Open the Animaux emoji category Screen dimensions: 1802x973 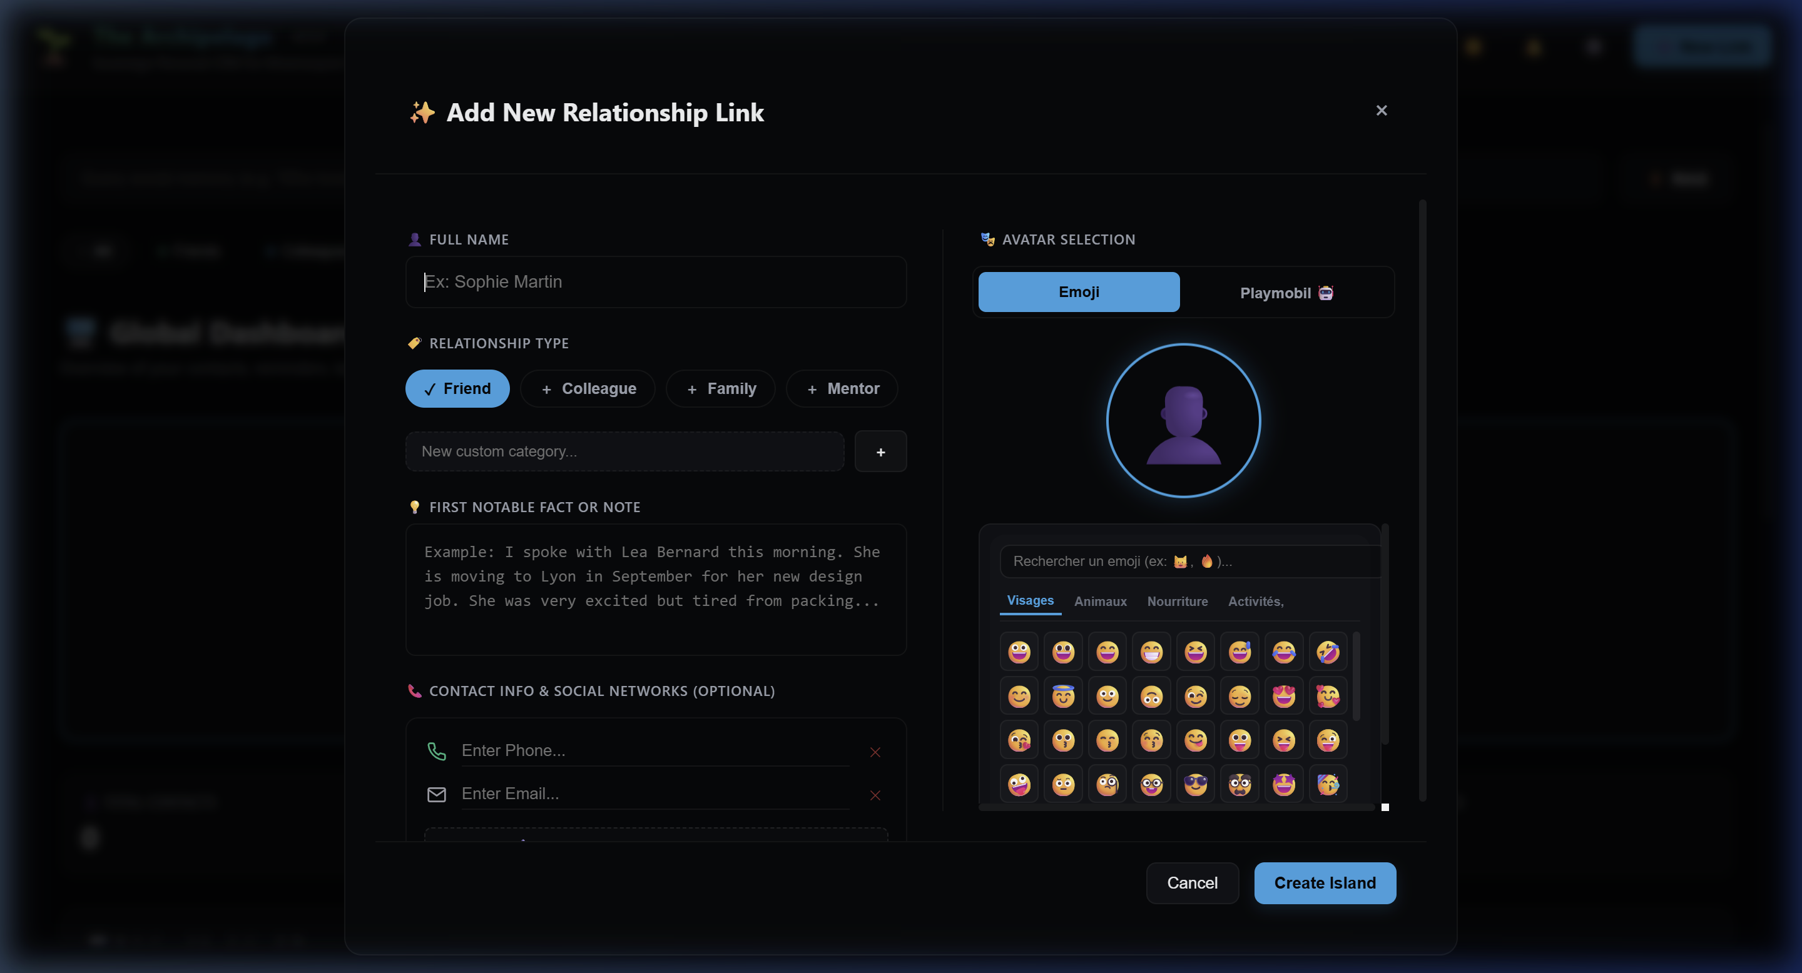point(1101,602)
